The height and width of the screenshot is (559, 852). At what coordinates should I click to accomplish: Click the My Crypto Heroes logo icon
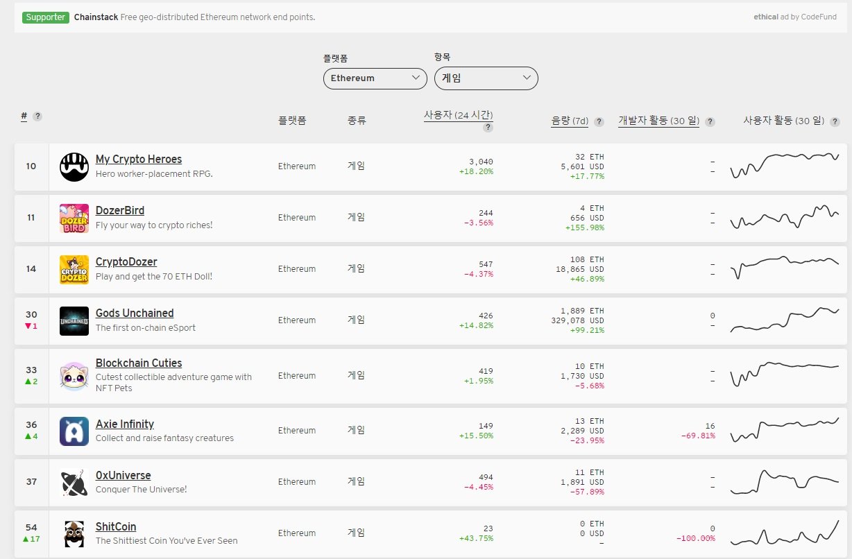pos(74,167)
